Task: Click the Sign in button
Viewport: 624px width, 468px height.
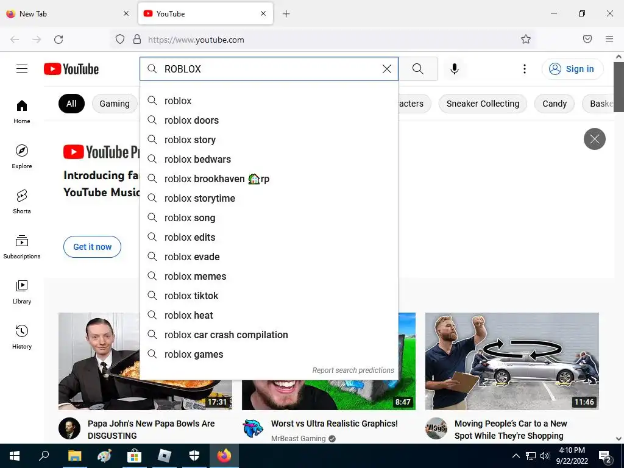Action: [572, 69]
